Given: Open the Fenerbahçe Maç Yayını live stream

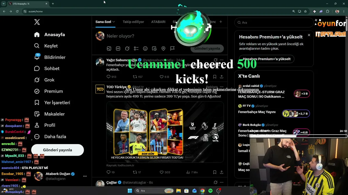Looking at the screenshot, I should click(257, 112).
